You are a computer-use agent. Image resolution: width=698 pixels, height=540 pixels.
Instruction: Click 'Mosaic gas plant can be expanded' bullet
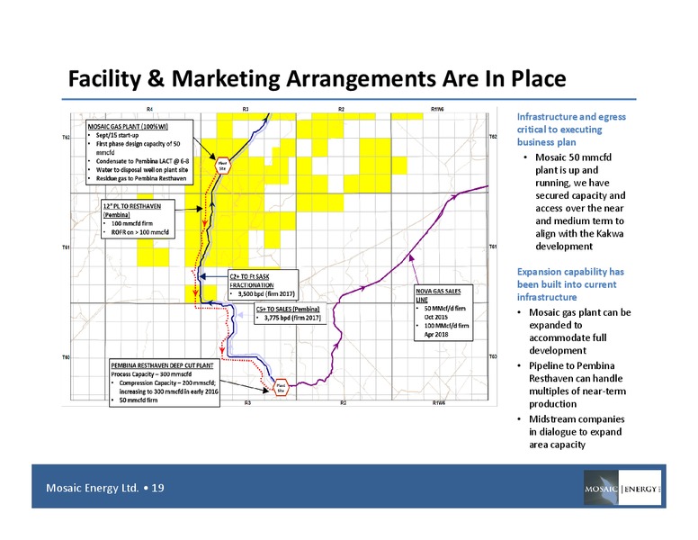tap(579, 331)
